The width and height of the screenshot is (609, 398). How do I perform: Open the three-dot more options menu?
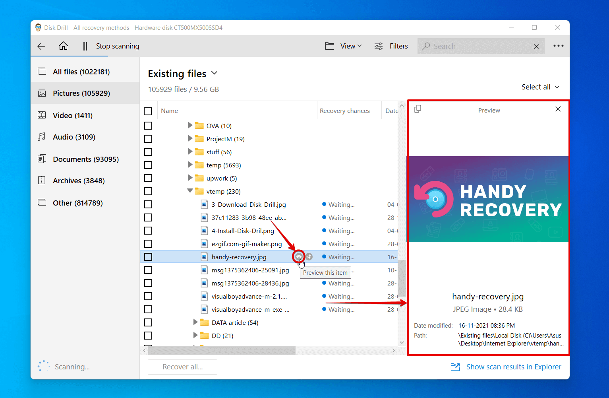click(x=558, y=46)
